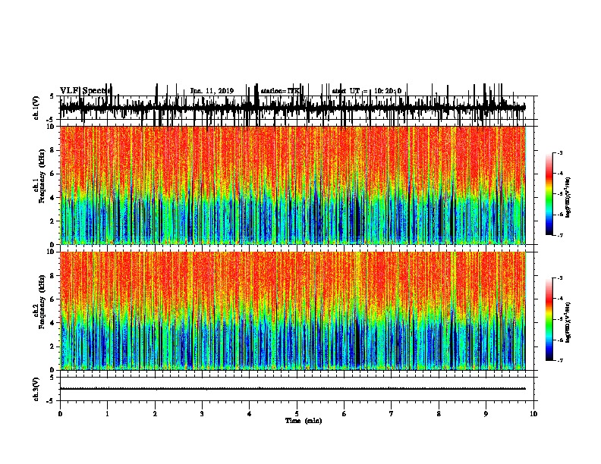Click the "4" kHz tick of ch.1 spectrogram
This screenshot has height=464, width=601.
tap(53, 198)
